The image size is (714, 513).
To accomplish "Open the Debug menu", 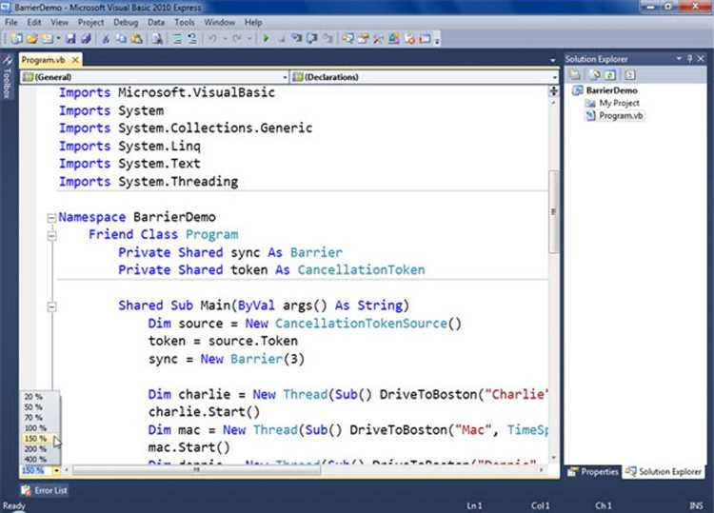I will 126,22.
